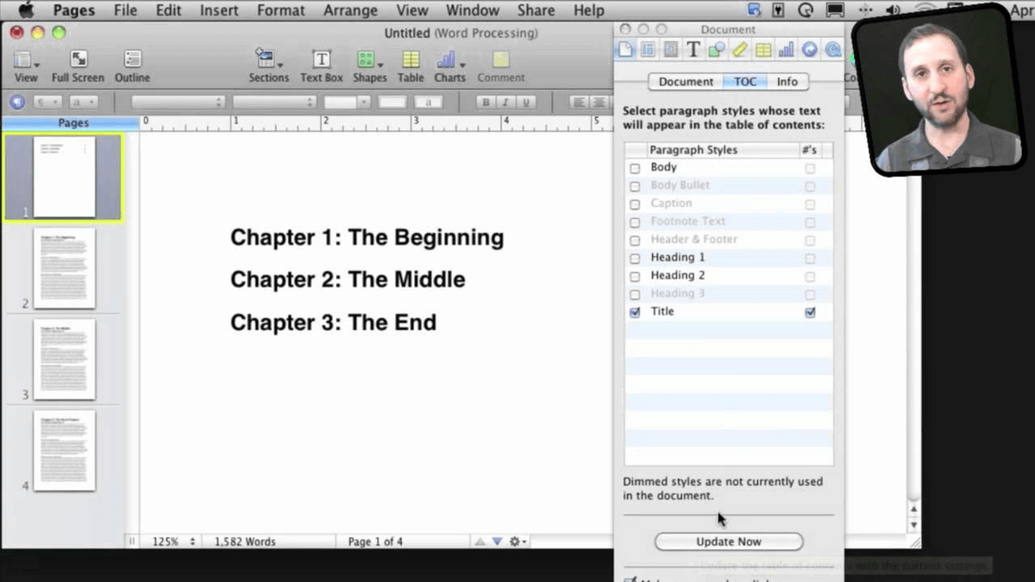1035x582 pixels.
Task: Open the font size dropdown
Action: pyautogui.click(x=348, y=102)
